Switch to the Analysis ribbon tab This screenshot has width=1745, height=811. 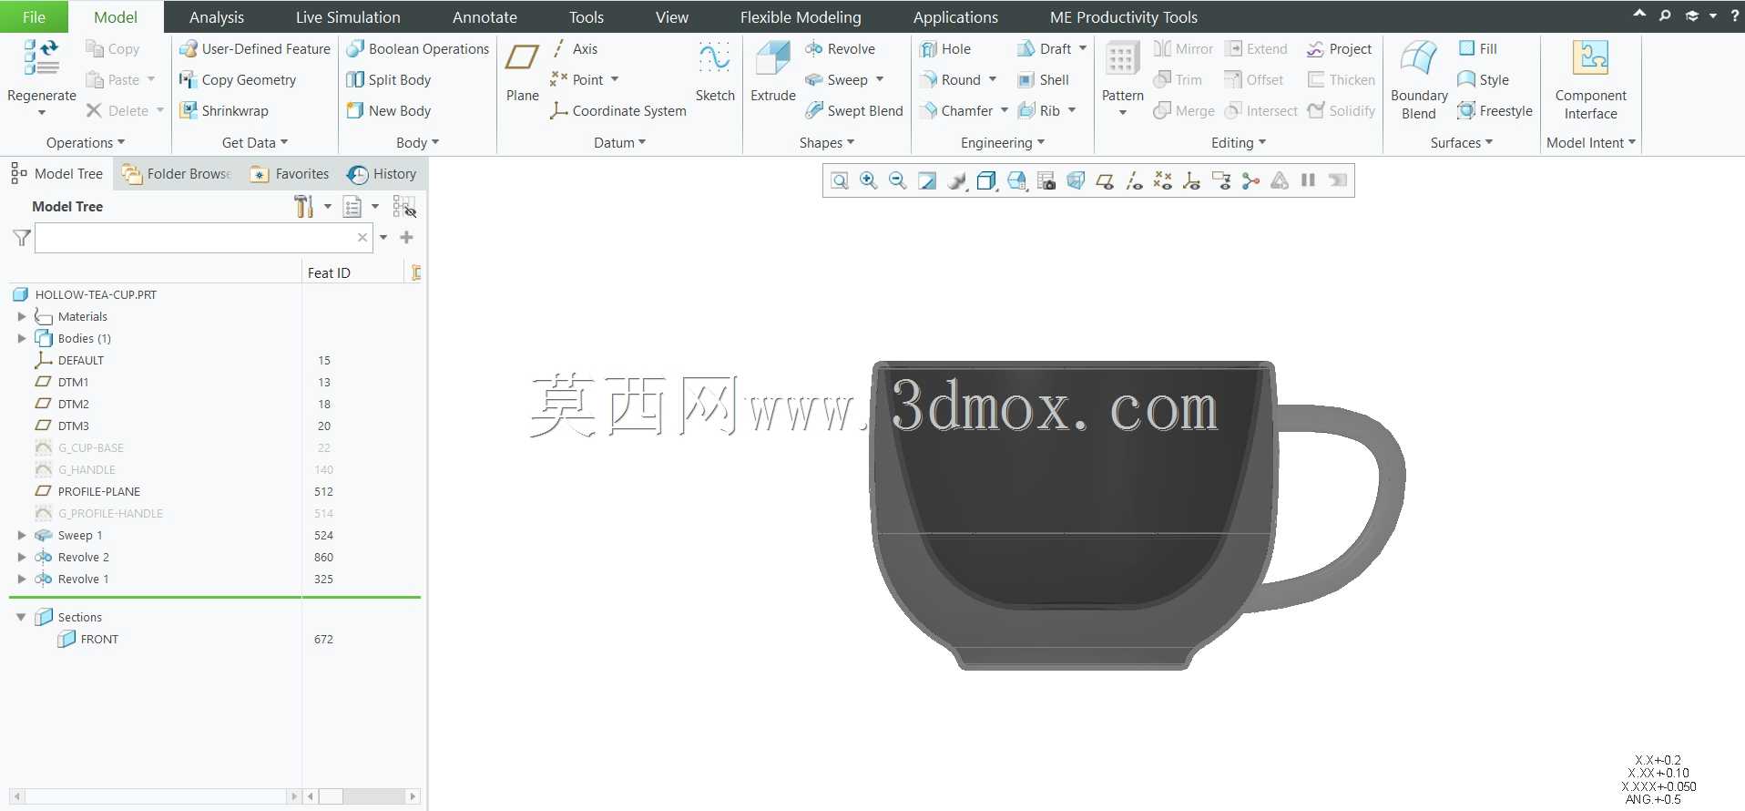(x=217, y=17)
